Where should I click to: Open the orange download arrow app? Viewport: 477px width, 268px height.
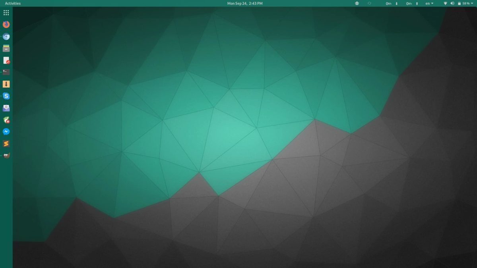coord(6,84)
